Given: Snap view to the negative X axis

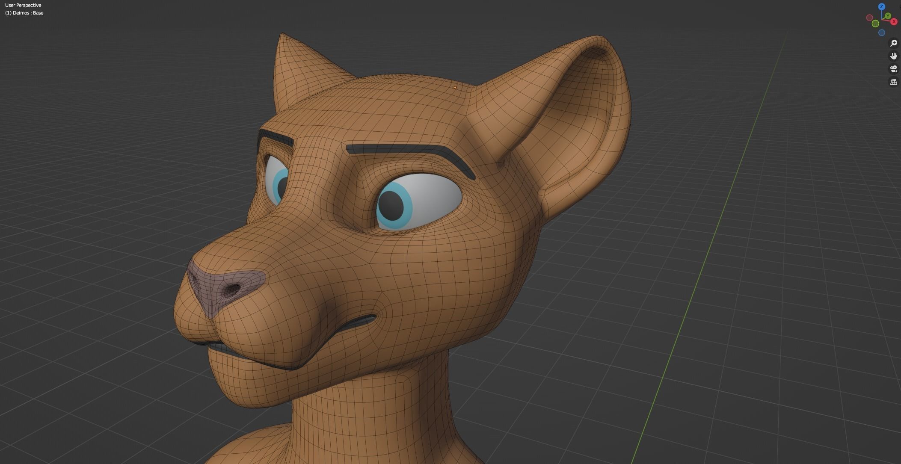Looking at the screenshot, I should (869, 18).
